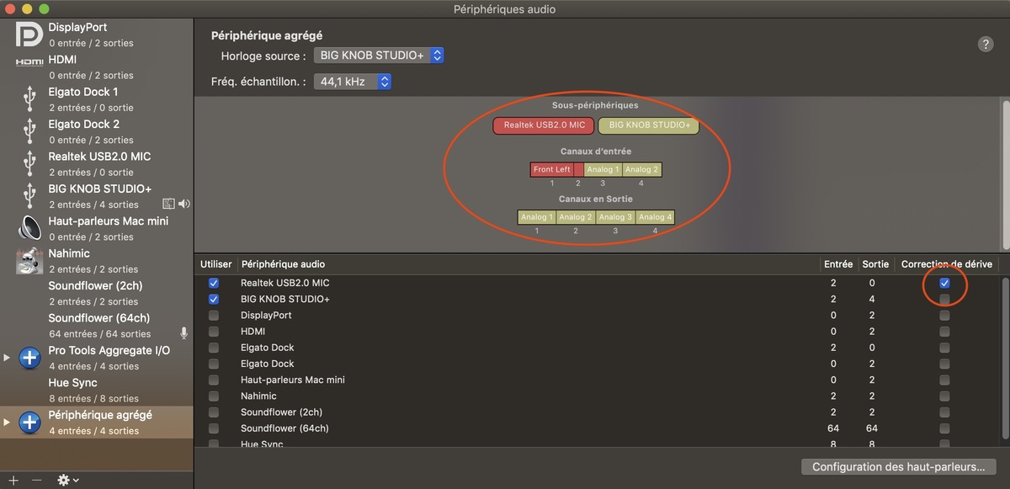Screen dimensions: 1010x489
Task: Click the USB icon beside BIG KNOB STUDIO+ in sidebar
Action: [29, 196]
